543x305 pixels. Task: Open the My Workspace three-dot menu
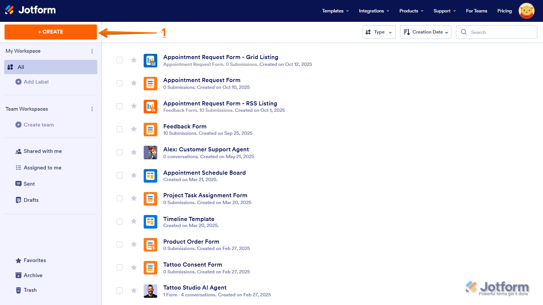[x=92, y=51]
